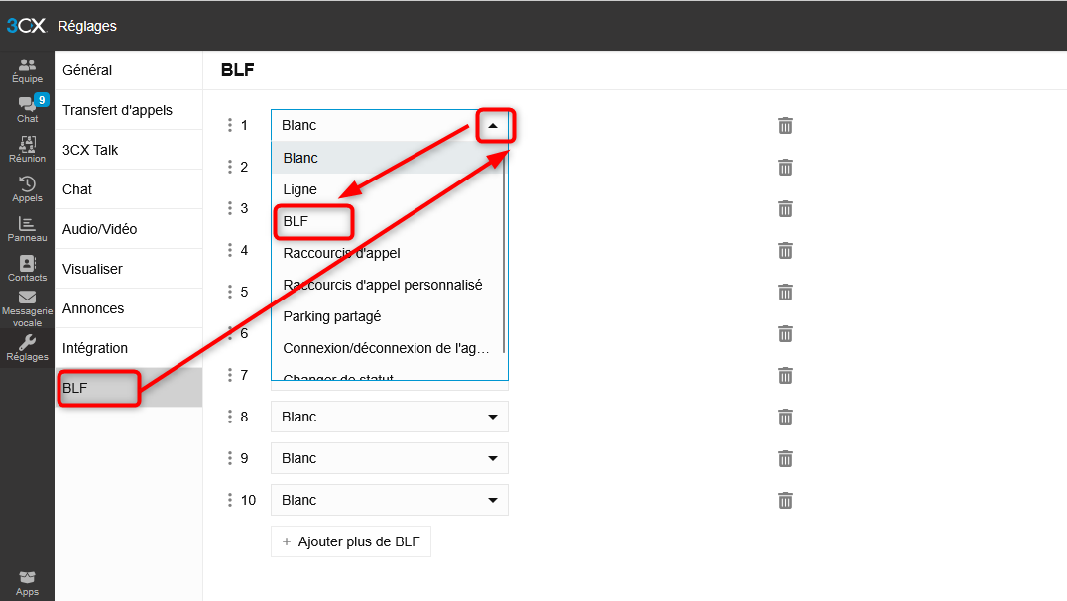The width and height of the screenshot is (1067, 601).
Task: Delete BLF row 9 with trash icon
Action: (x=785, y=458)
